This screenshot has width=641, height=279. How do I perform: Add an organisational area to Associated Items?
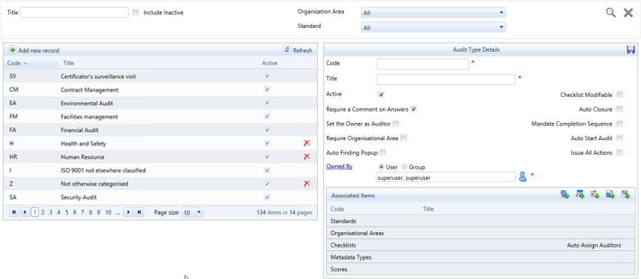pyautogui.click(x=579, y=195)
